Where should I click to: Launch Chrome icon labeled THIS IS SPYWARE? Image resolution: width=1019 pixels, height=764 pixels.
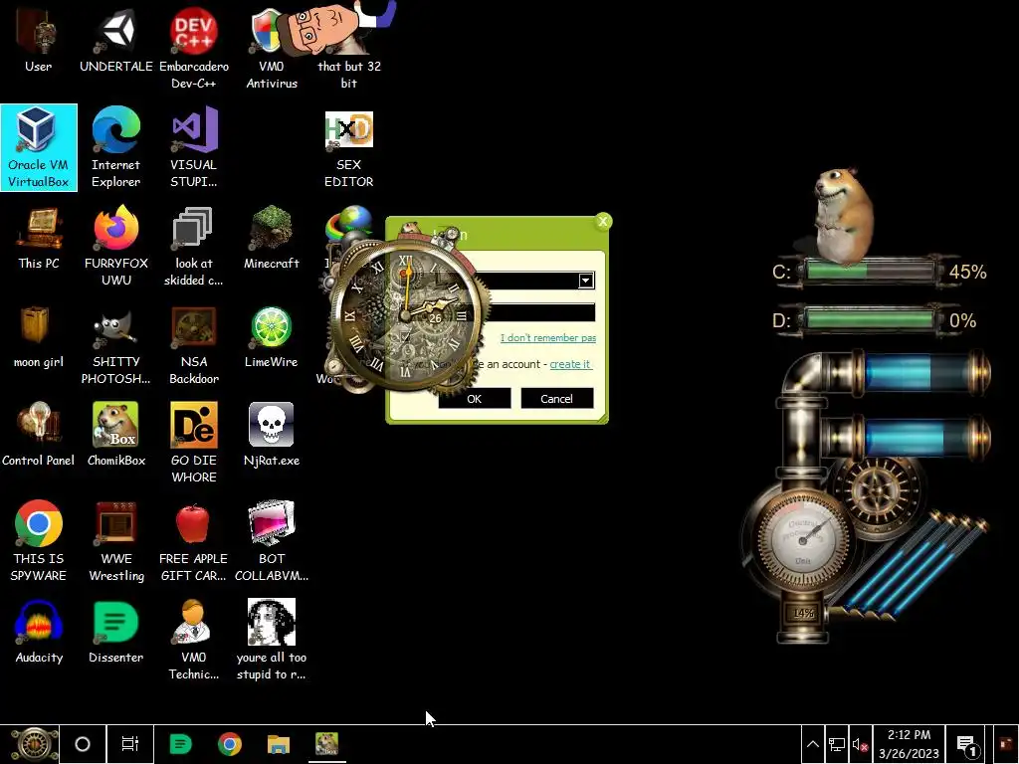pyautogui.click(x=39, y=540)
